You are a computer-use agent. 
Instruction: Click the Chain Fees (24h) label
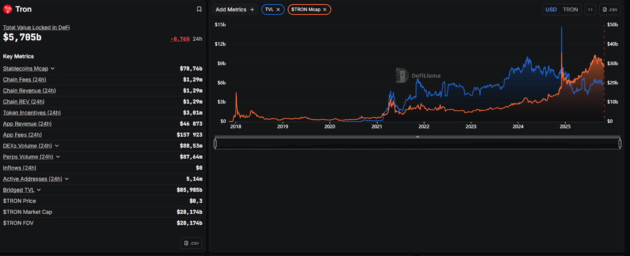tap(24, 80)
